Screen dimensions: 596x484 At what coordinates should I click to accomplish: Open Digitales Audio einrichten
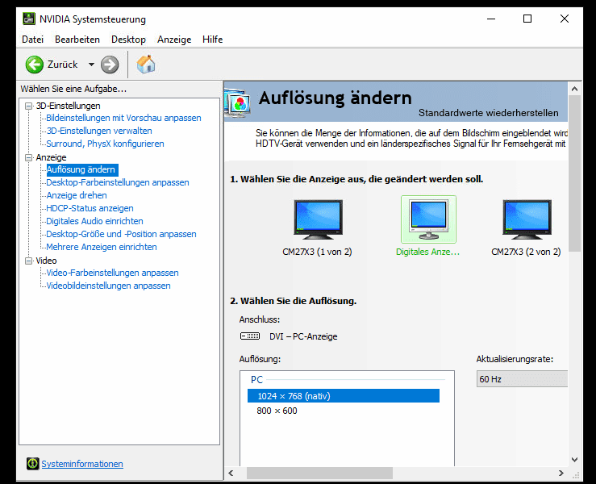[x=94, y=221]
